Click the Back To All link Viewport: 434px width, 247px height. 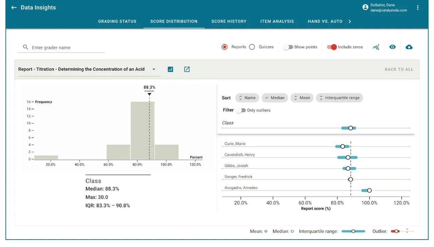click(x=399, y=69)
